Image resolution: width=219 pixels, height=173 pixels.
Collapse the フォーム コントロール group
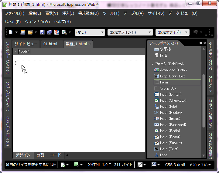click(152, 64)
